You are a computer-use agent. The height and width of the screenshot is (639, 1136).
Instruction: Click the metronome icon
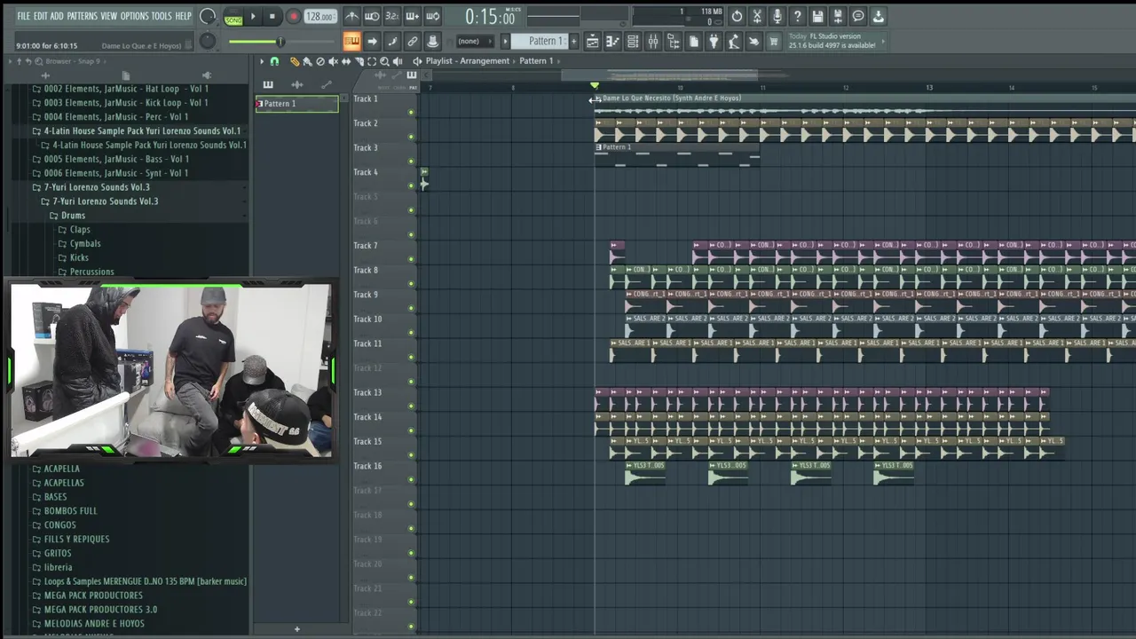pos(351,16)
